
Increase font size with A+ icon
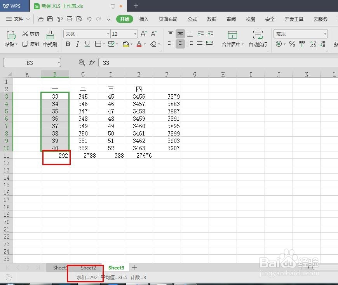point(144,34)
